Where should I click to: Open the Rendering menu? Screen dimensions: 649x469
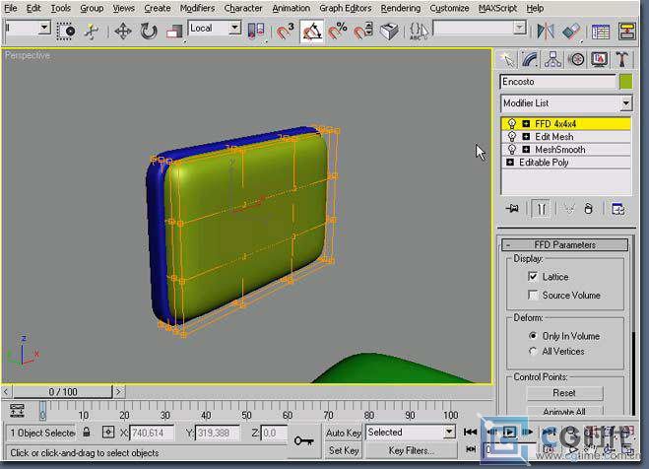[x=400, y=8]
